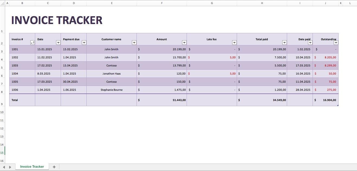Select invoice number cell 1001
This screenshot has height=171, width=357.
(22, 49)
